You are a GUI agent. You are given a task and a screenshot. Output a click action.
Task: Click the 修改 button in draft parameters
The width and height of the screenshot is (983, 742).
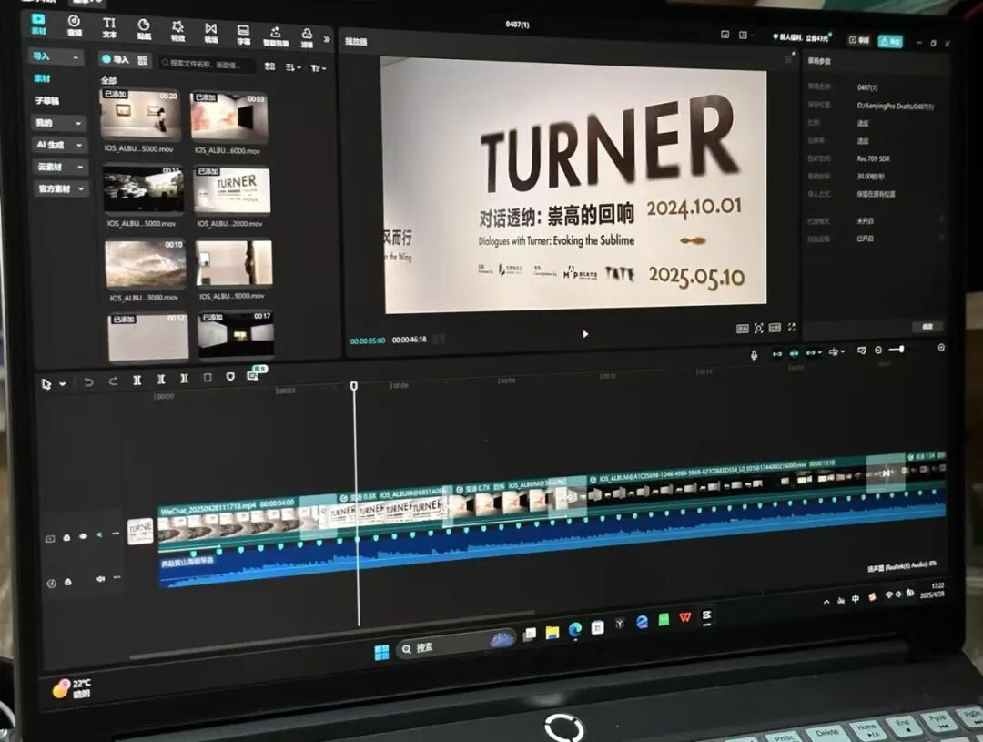point(927,326)
